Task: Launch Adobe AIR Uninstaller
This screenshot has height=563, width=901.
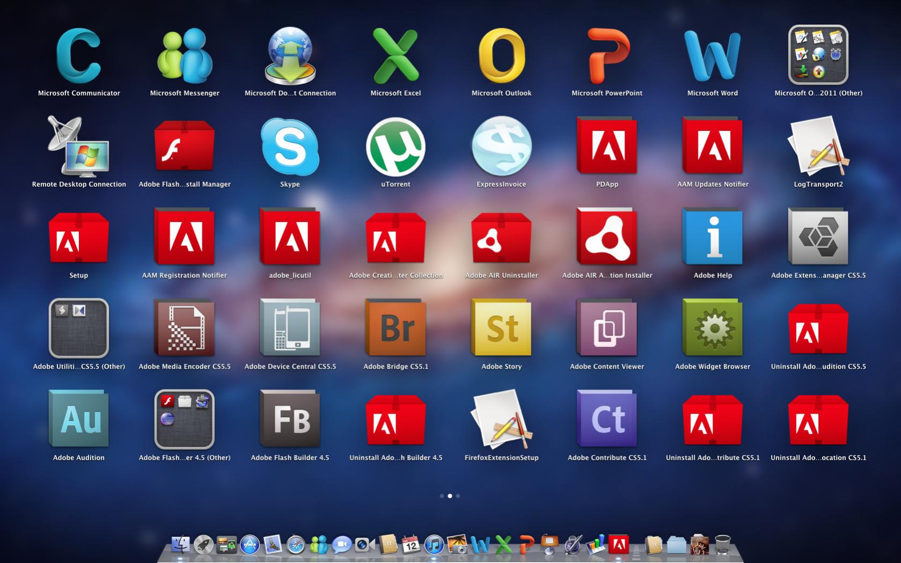Action: (x=501, y=238)
